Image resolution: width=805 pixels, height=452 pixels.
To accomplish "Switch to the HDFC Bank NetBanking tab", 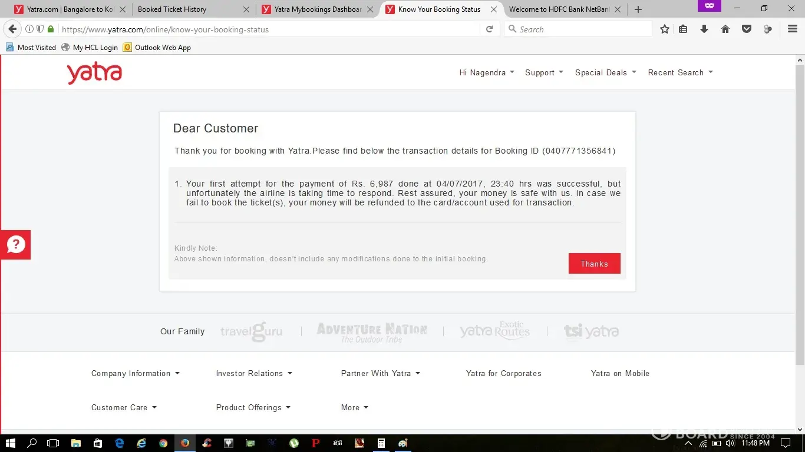I will (559, 9).
